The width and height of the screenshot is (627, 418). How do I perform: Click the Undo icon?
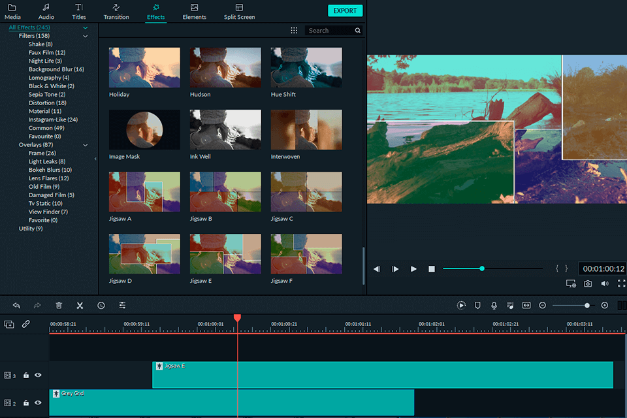pyautogui.click(x=18, y=305)
